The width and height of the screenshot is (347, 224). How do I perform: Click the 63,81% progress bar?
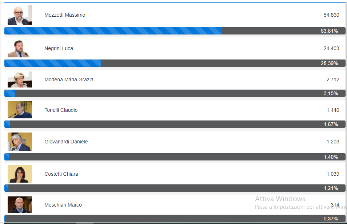(175, 31)
